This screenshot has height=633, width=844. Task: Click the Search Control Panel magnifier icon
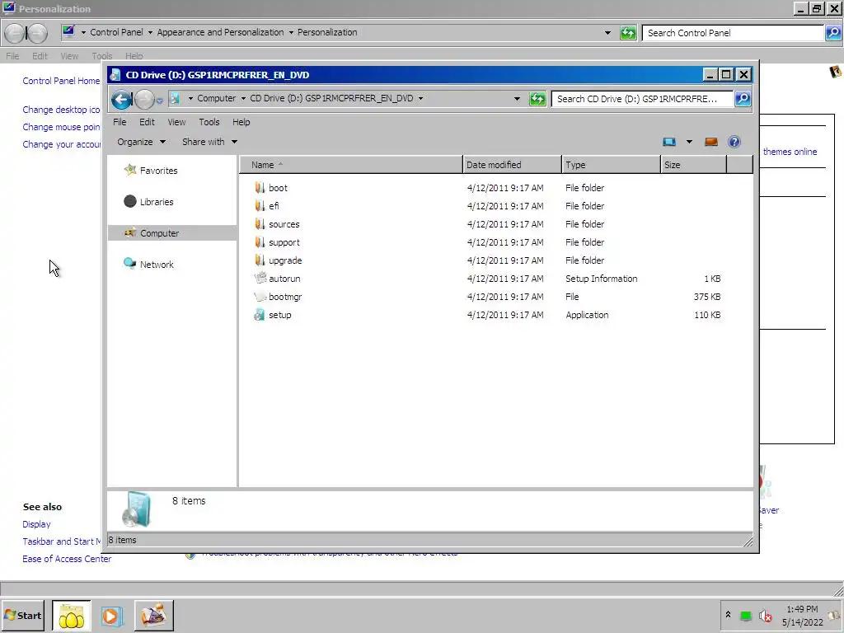(833, 33)
